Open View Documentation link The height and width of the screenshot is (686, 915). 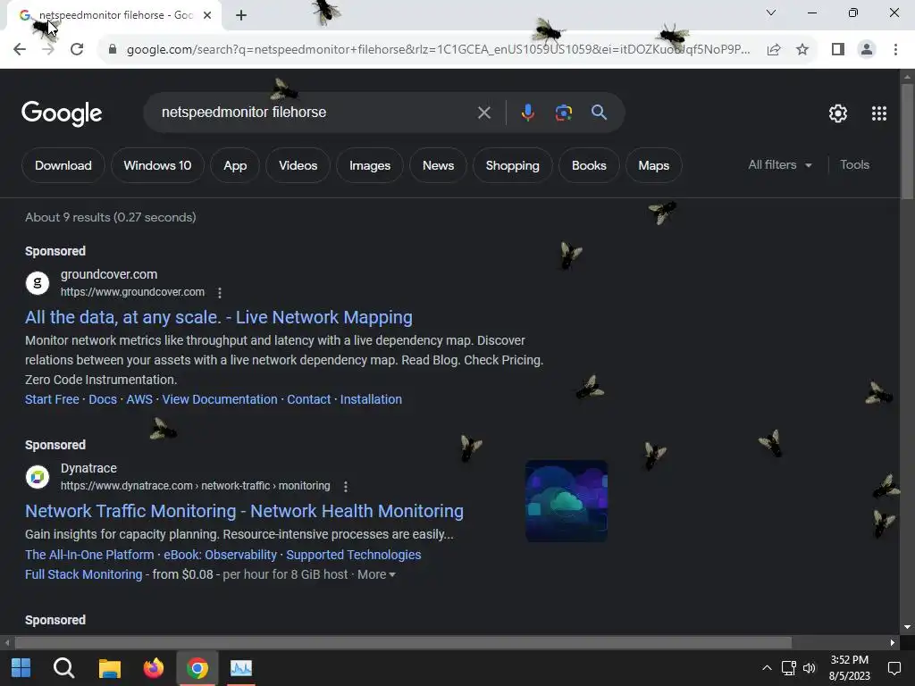tap(220, 399)
